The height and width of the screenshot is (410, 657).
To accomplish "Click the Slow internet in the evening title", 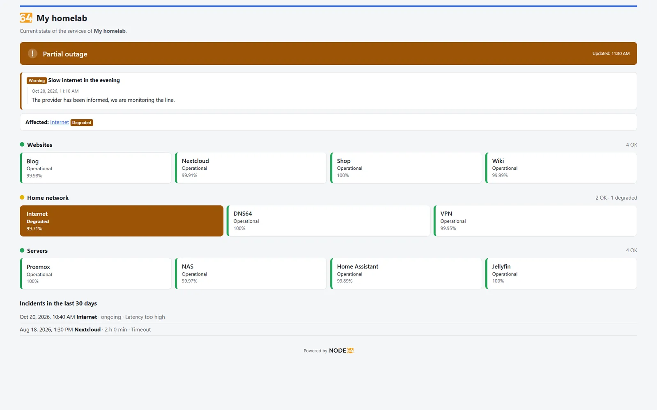I will [84, 80].
